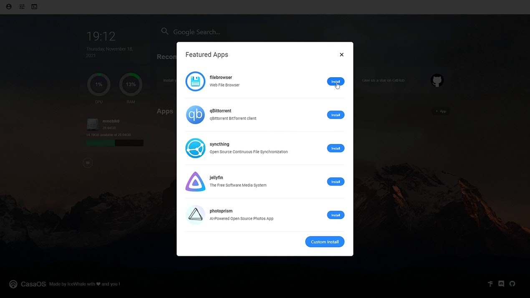Launch the terminal icon in top bar
The width and height of the screenshot is (530, 298).
tap(34, 7)
